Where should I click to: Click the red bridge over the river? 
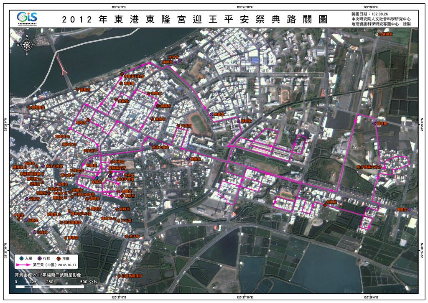coord(63,66)
